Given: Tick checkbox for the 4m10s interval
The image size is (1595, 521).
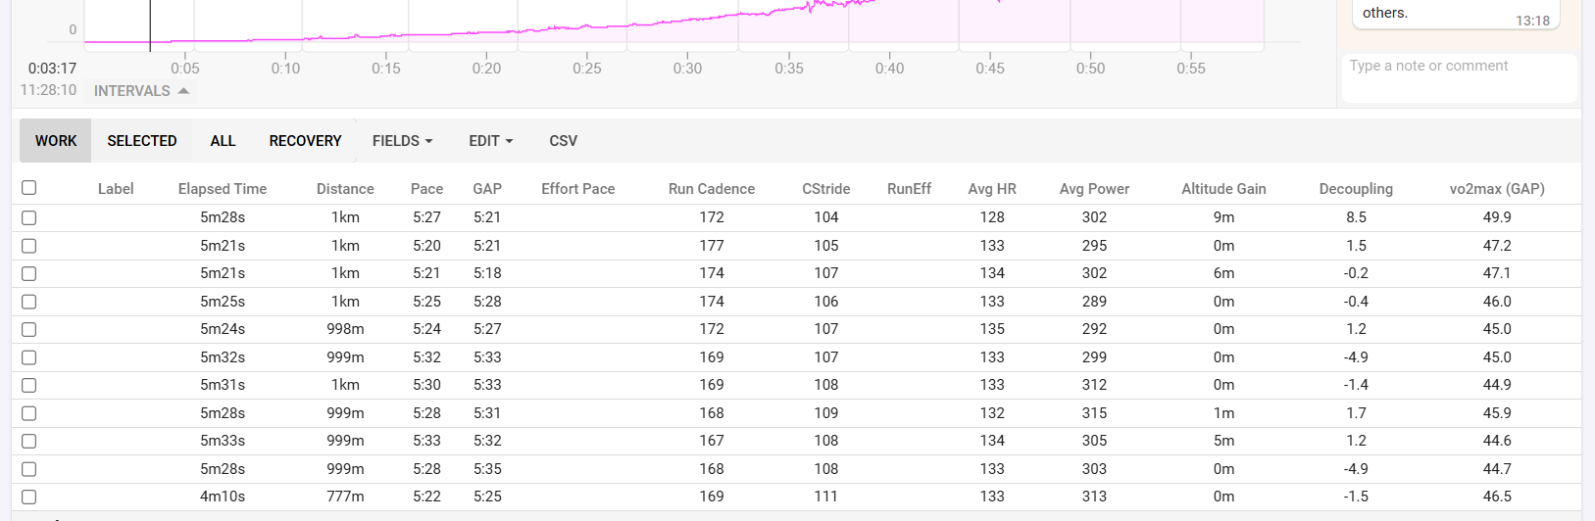Looking at the screenshot, I should pyautogui.click(x=29, y=497).
